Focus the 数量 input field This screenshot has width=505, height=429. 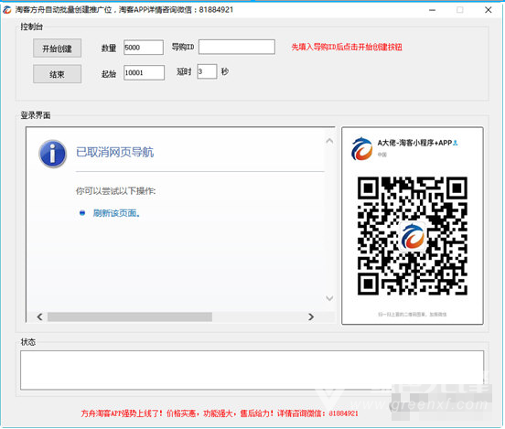click(x=144, y=48)
